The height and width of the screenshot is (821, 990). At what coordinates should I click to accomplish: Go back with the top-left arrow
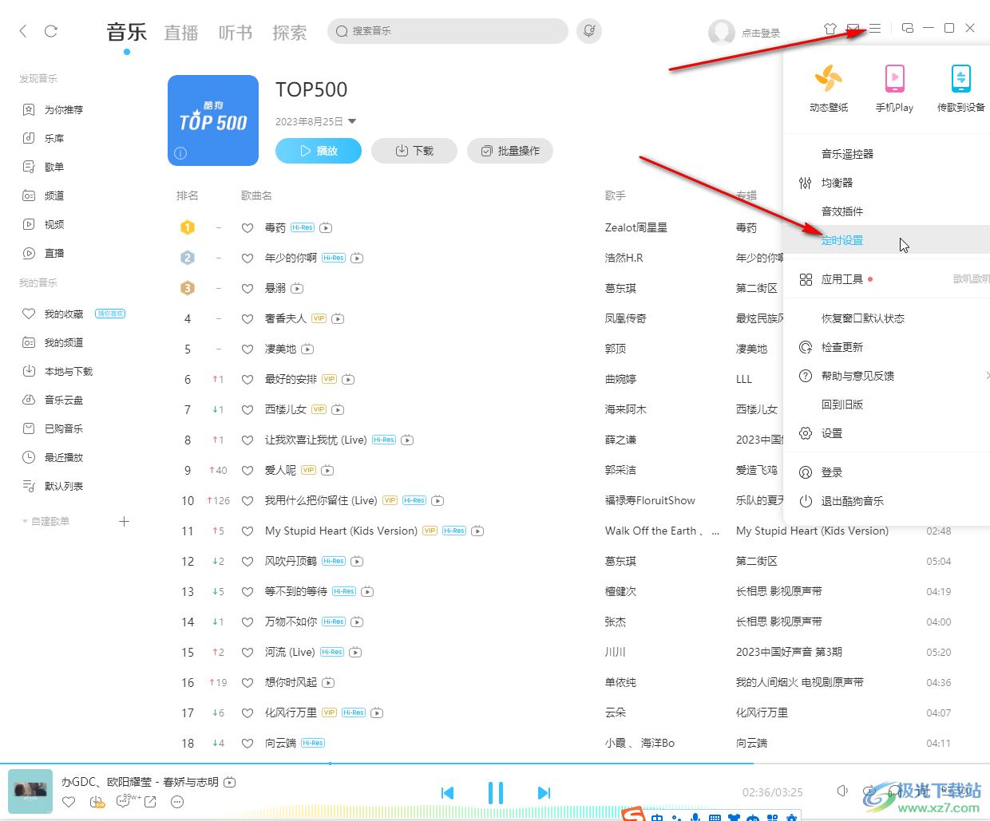(23, 31)
